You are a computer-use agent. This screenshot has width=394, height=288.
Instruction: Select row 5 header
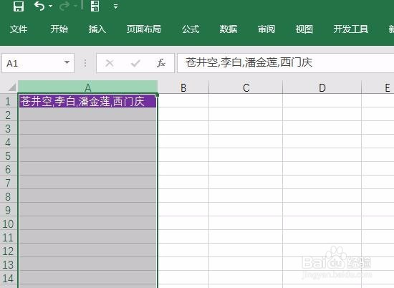(x=8, y=155)
